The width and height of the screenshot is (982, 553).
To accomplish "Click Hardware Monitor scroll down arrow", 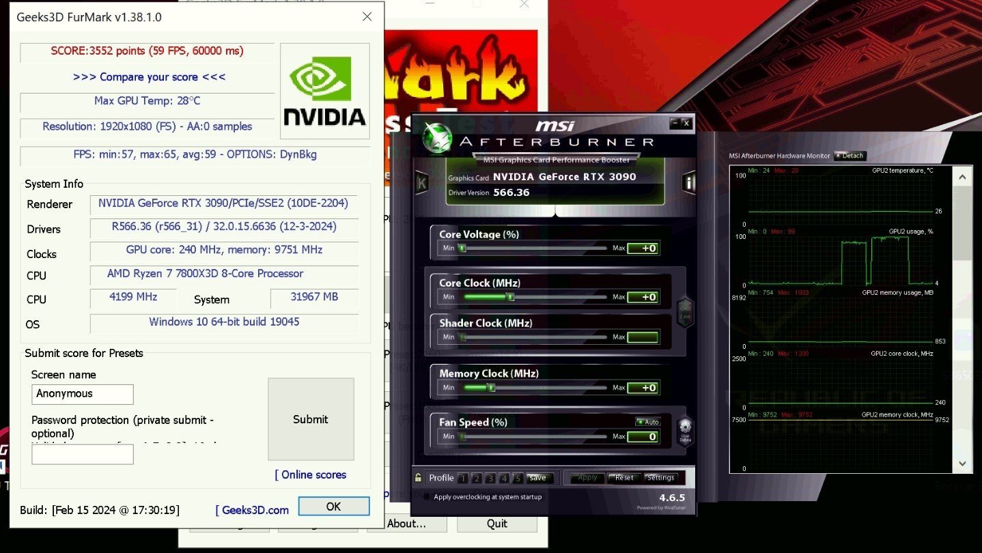I will (x=962, y=464).
